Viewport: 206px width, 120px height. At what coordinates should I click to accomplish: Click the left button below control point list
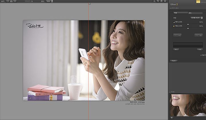tap(176, 49)
